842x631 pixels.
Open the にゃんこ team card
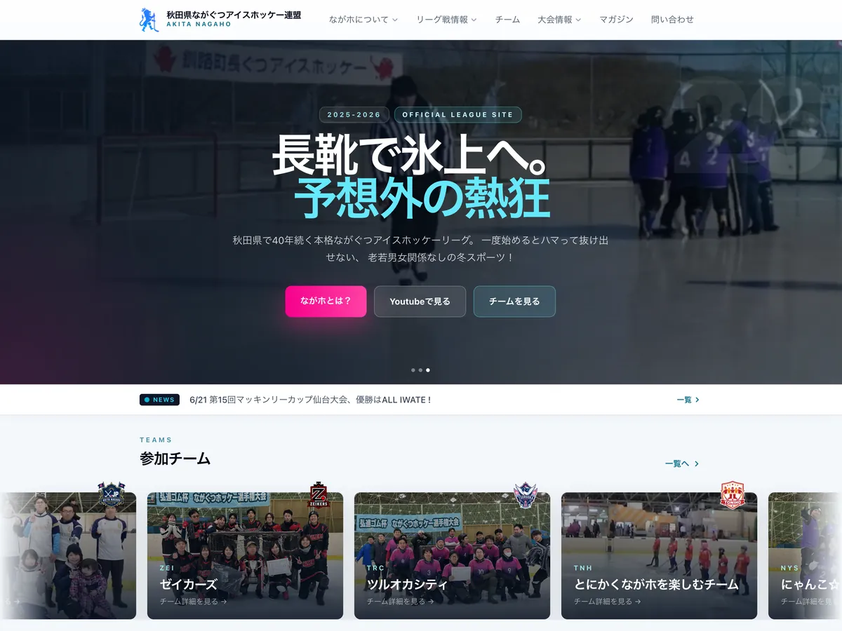coord(805,555)
